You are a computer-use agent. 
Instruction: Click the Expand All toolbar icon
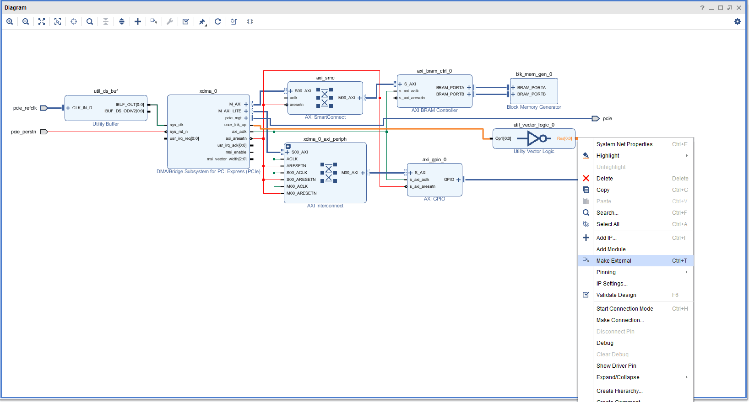[122, 21]
